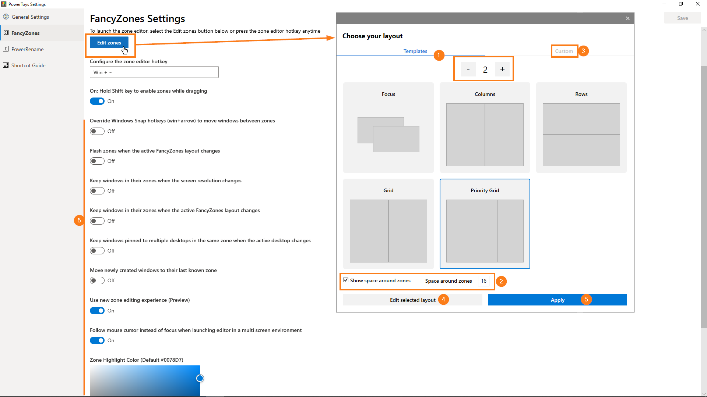Select the Columns layout template
Viewport: 707px width, 397px height.
click(x=485, y=128)
